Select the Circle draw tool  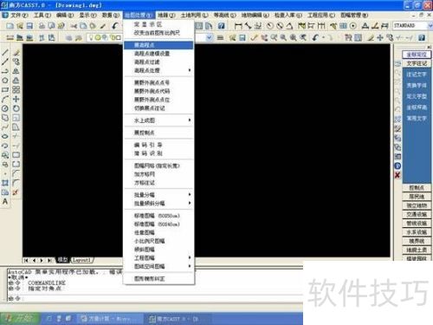[x=5, y=108]
